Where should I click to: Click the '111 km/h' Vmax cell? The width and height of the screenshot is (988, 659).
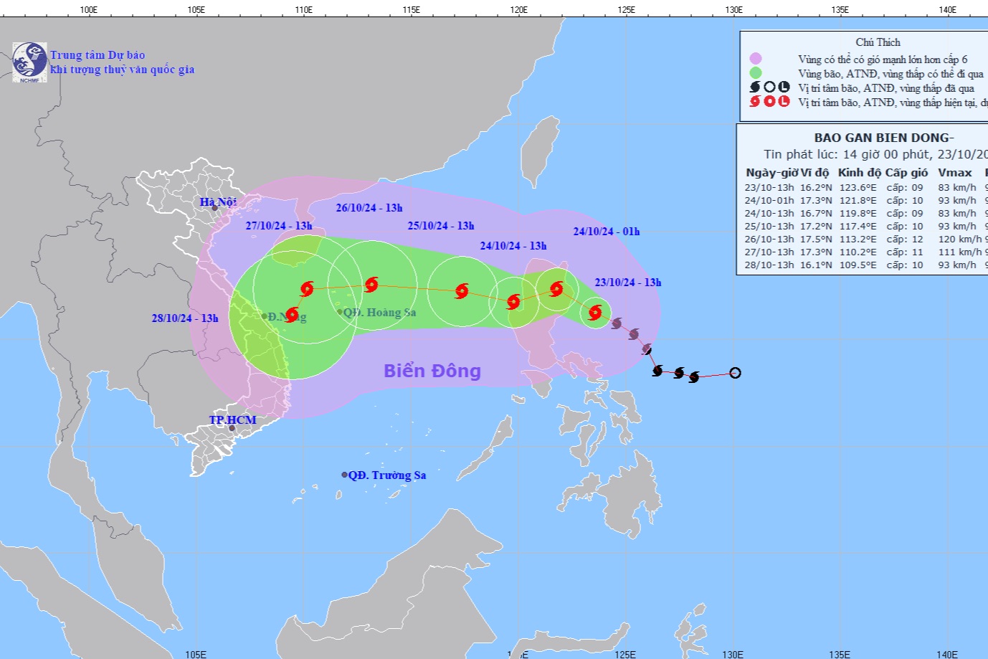coord(960,252)
